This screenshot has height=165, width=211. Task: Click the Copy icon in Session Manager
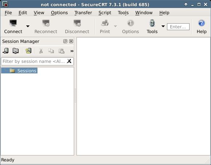click(51, 51)
